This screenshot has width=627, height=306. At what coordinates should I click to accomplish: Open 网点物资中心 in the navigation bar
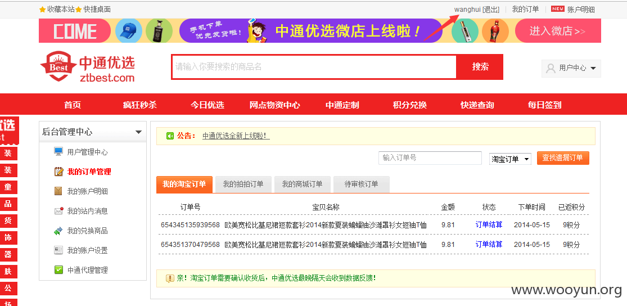click(275, 105)
